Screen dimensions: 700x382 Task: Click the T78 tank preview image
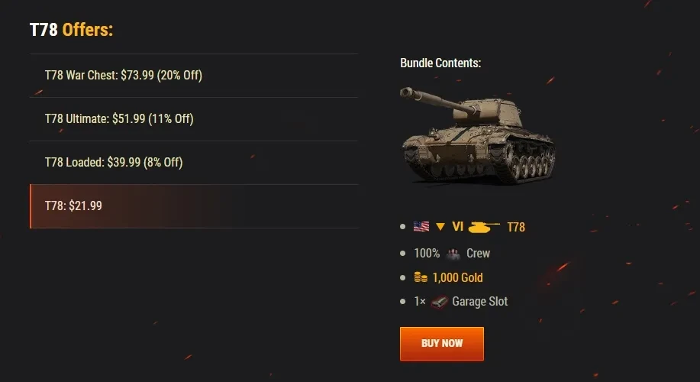(477, 136)
